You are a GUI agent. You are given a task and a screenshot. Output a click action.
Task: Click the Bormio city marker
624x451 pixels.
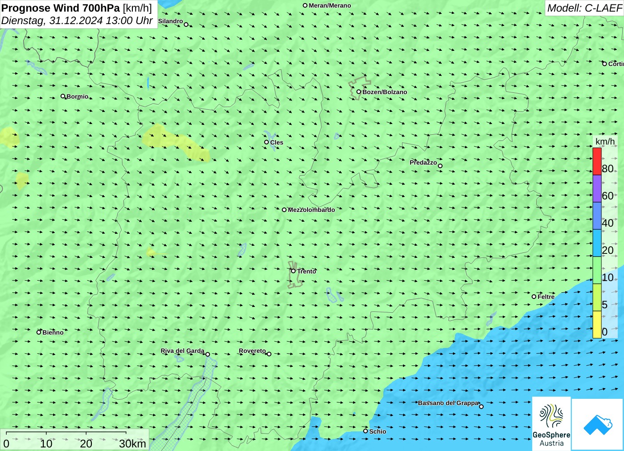pos(63,96)
